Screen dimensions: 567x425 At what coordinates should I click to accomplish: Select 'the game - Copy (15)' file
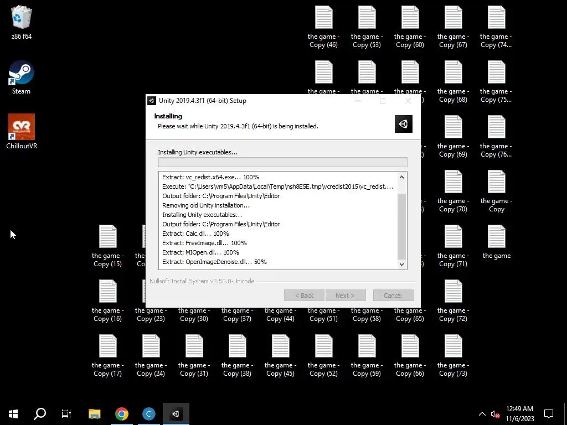(x=108, y=246)
